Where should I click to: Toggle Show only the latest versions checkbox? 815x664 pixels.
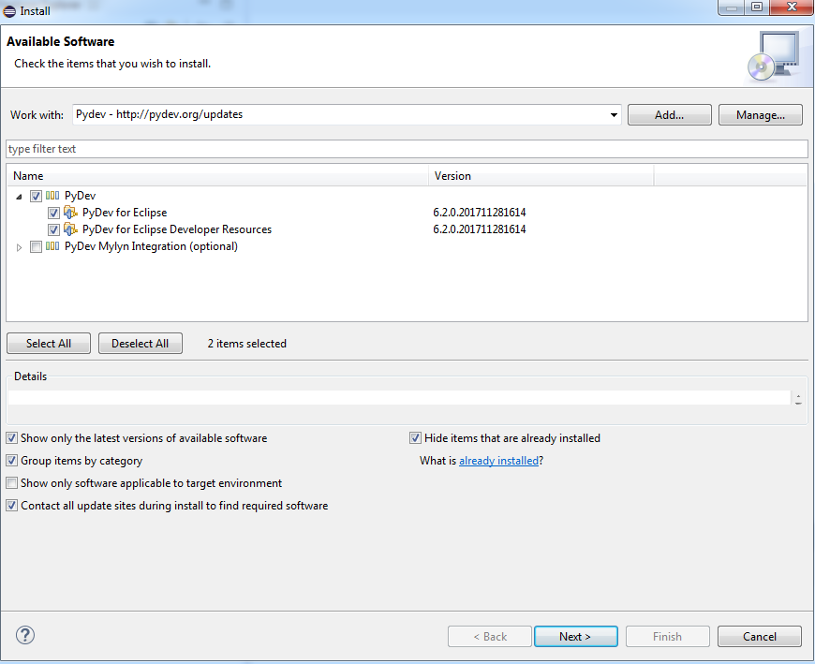tap(12, 438)
